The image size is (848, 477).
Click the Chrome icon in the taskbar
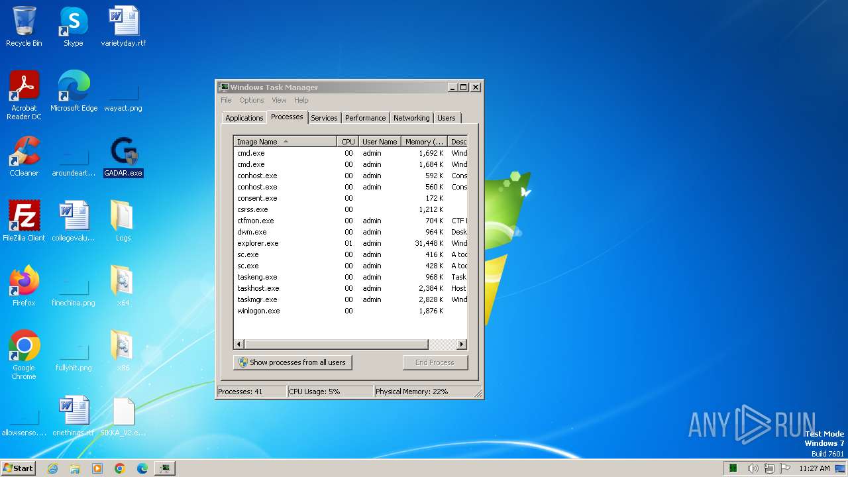pyautogui.click(x=120, y=468)
